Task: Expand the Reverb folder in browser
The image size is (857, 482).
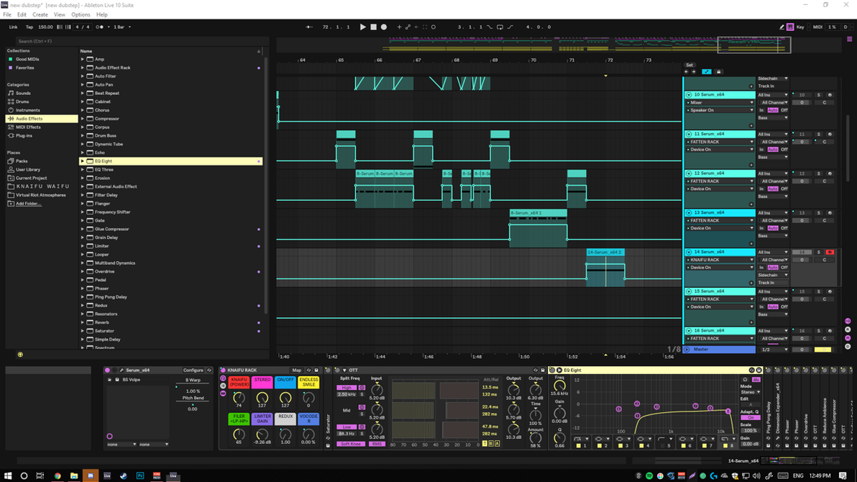Action: (83, 322)
